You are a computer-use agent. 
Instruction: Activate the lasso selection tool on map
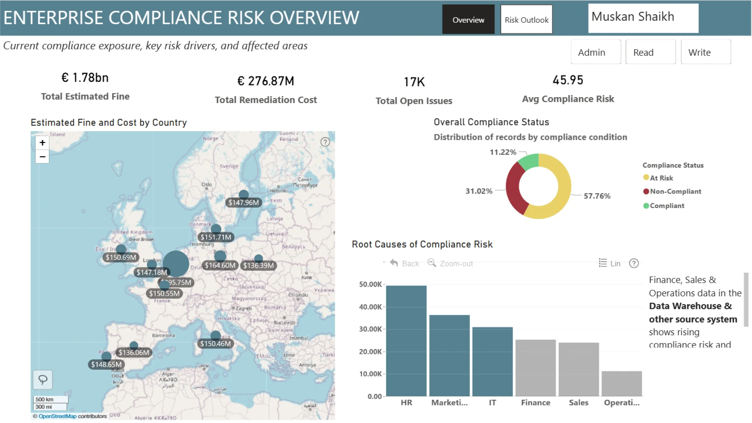43,380
